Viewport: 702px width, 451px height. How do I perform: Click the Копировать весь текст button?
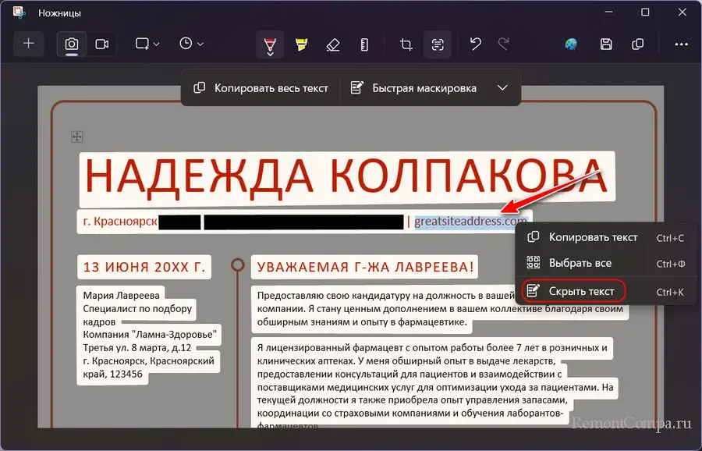pyautogui.click(x=261, y=88)
